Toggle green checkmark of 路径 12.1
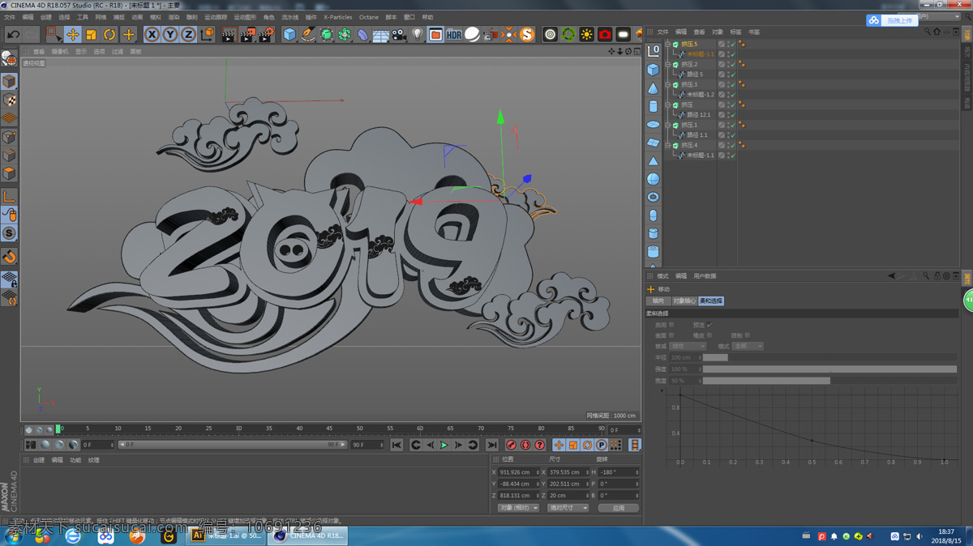This screenshot has width=973, height=546. [x=733, y=115]
